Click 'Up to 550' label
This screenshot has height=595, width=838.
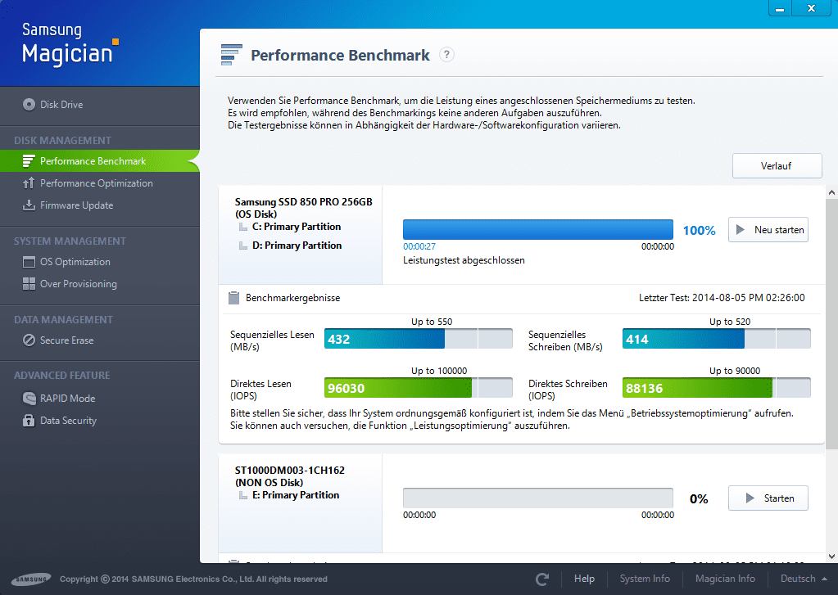[432, 322]
